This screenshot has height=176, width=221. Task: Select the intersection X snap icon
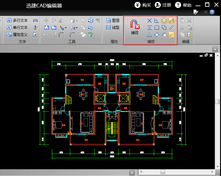coord(149,21)
